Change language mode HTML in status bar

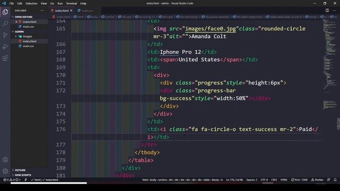tap(284, 180)
